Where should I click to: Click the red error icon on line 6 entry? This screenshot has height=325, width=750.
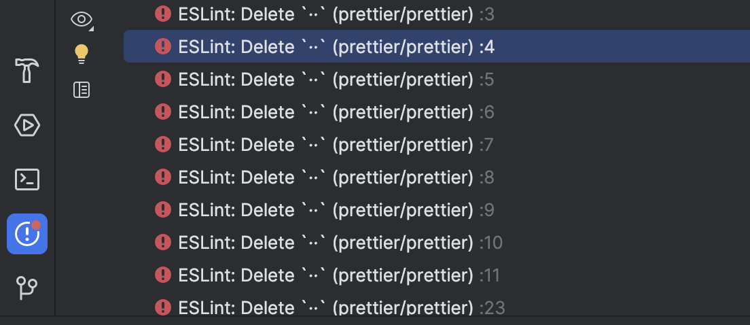click(x=163, y=112)
